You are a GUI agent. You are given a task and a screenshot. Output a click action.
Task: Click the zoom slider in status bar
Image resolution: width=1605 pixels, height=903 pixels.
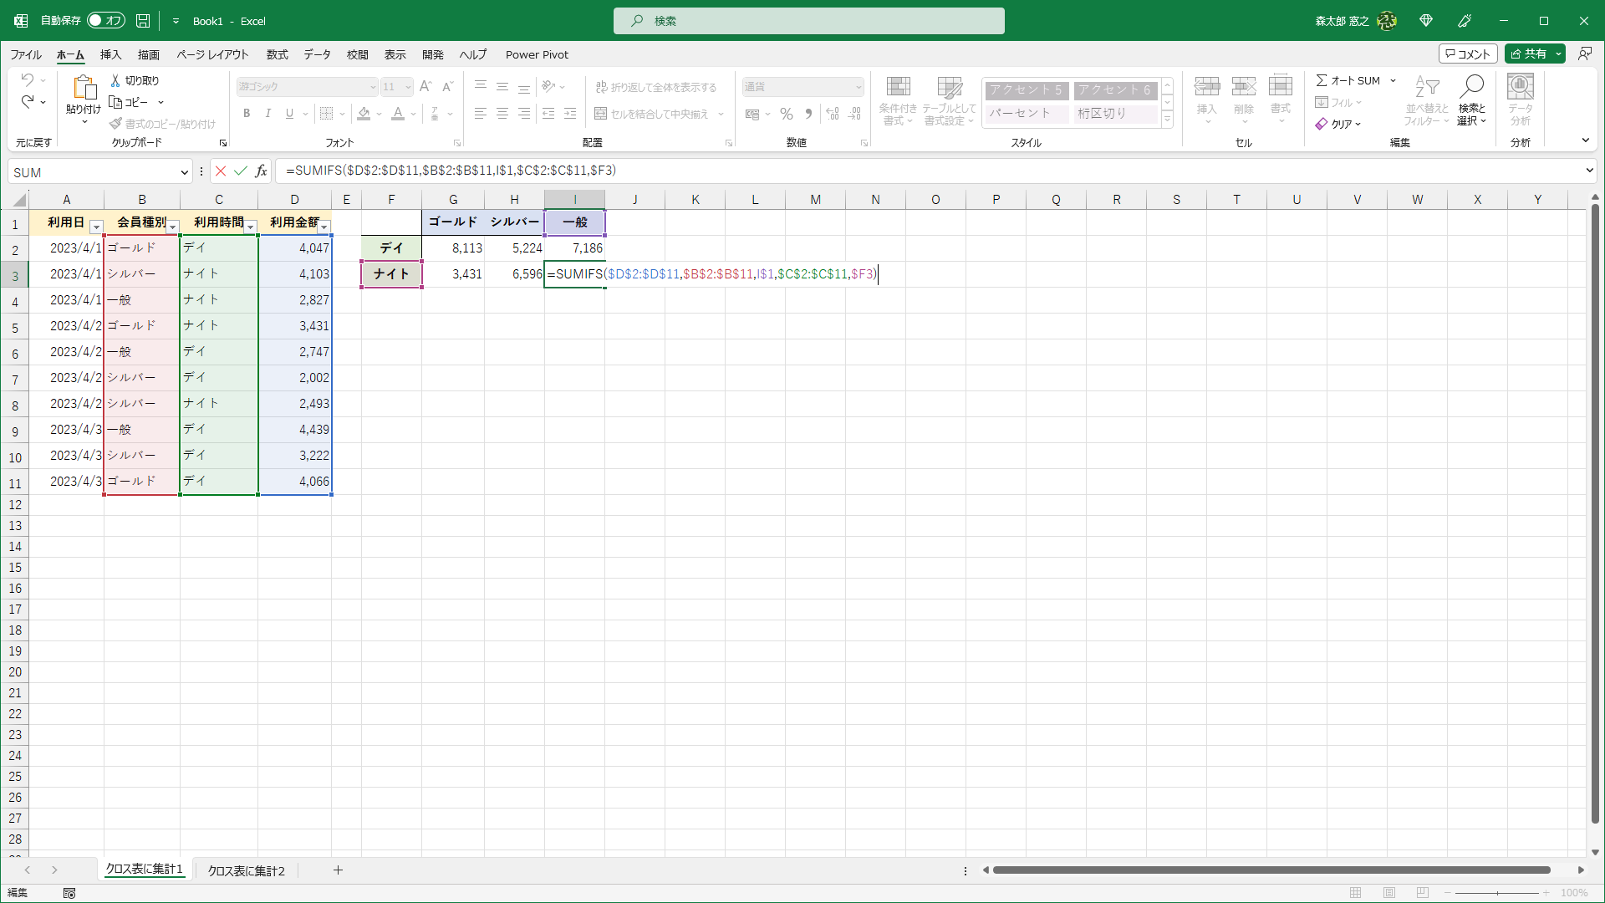point(1497,893)
